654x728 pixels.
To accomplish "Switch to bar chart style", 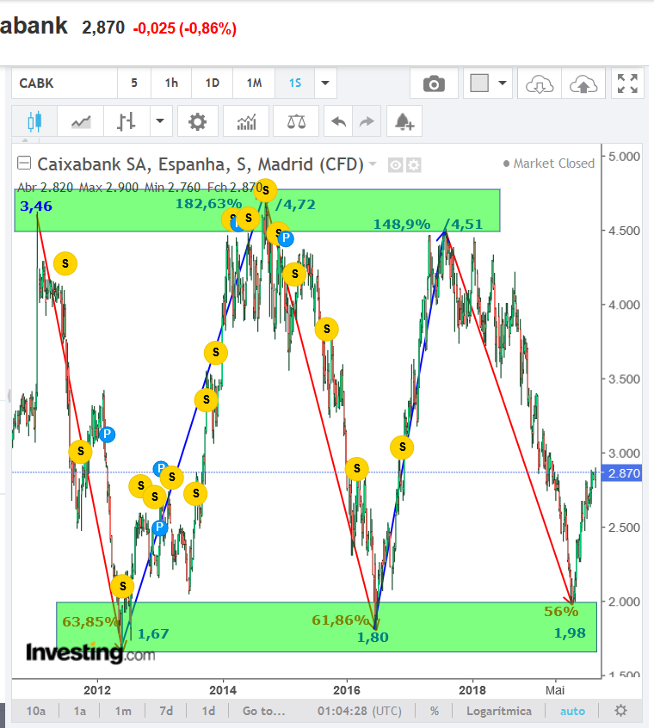I will click(x=126, y=121).
